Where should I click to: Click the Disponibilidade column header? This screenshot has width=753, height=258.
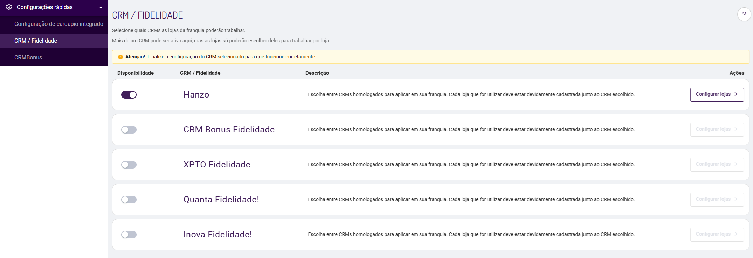click(x=135, y=73)
